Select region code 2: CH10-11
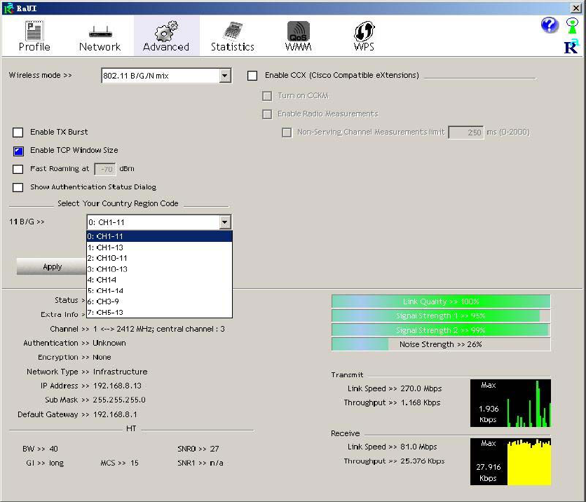The image size is (586, 502). pyautogui.click(x=159, y=258)
